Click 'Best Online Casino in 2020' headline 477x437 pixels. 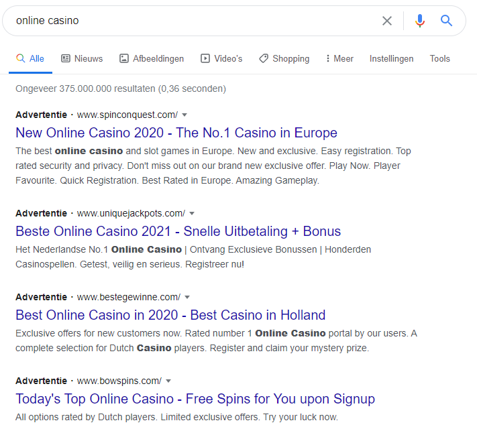pyautogui.click(x=170, y=315)
